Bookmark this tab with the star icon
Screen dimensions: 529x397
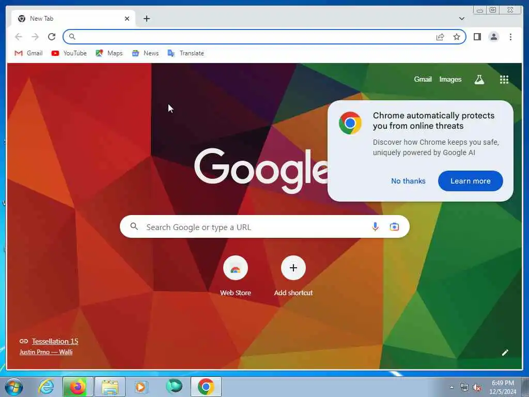[x=457, y=37]
